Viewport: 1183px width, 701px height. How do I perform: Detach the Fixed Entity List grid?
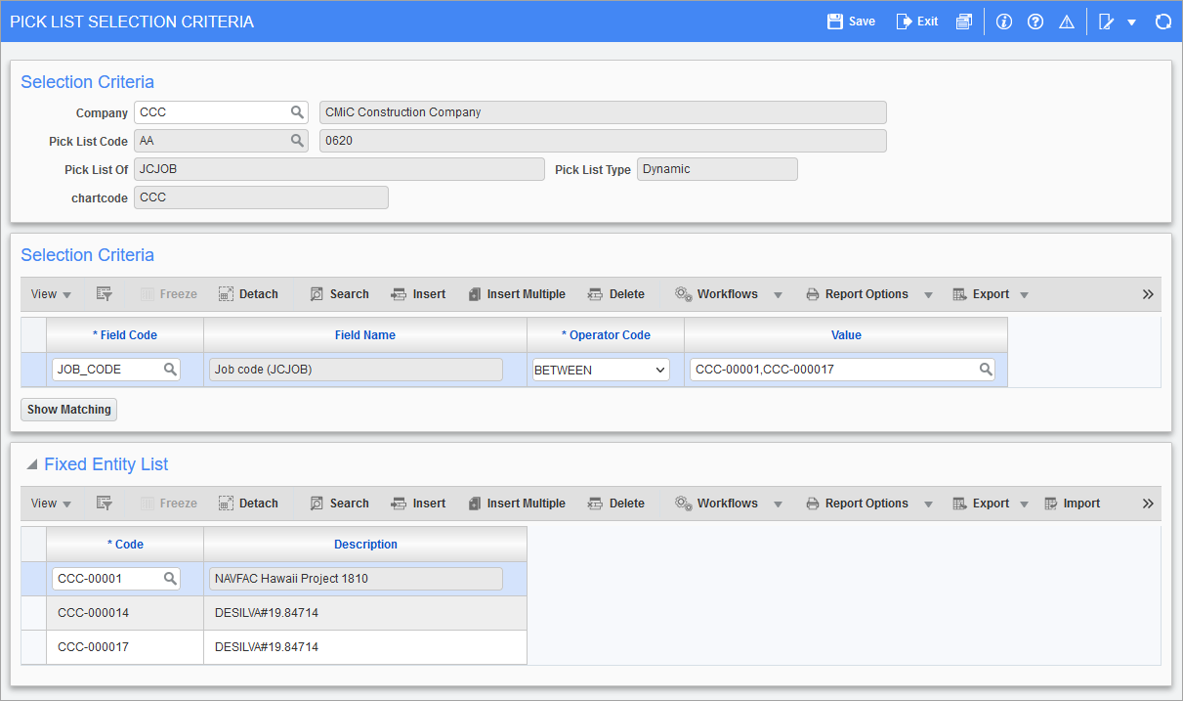(248, 503)
